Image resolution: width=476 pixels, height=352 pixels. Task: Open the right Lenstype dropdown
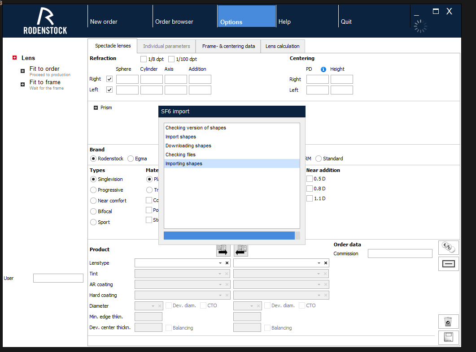[x=319, y=263]
